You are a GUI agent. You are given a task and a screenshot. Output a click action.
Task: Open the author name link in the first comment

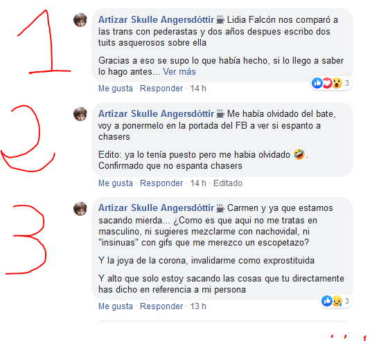pos(156,19)
